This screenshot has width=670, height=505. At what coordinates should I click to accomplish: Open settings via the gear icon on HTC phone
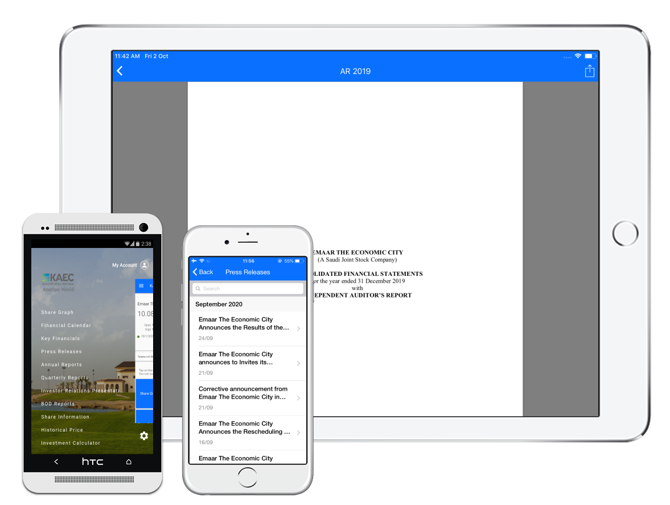(144, 436)
